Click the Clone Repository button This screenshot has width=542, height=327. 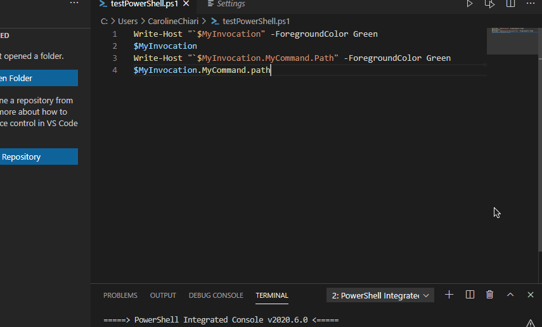(39, 157)
